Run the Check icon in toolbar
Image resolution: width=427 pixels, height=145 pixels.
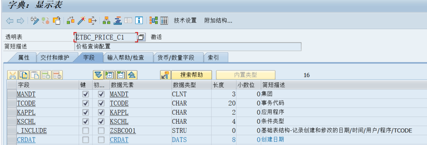coord(71,20)
